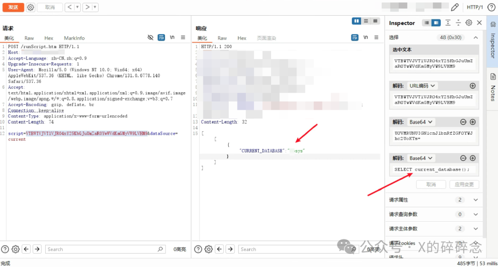Click the orange Send (发送) button
Screen dimensions: 498x267
pos(13,7)
